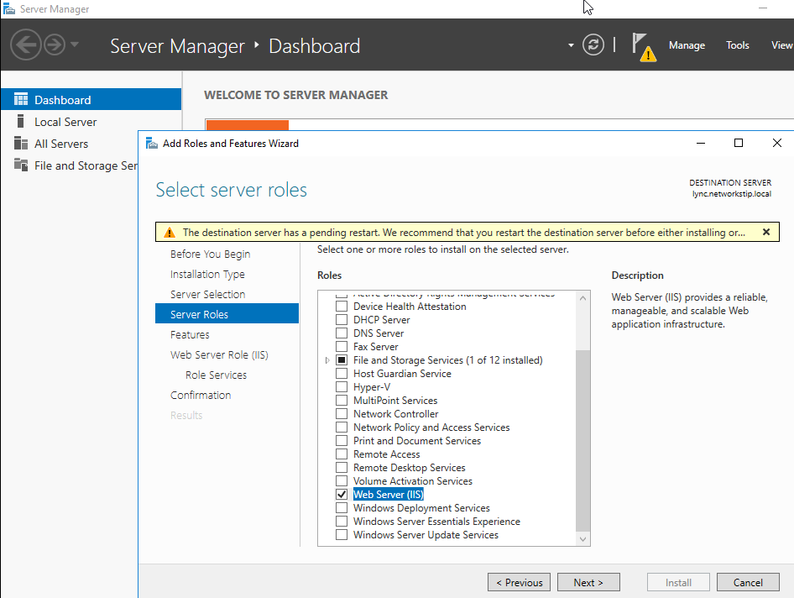Viewport: 794px width, 598px height.
Task: Click the lync.networkstip.local destination server text
Action: point(732,193)
